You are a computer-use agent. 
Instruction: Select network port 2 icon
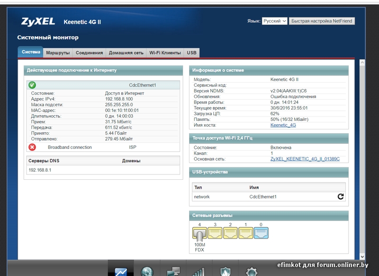[230, 233]
